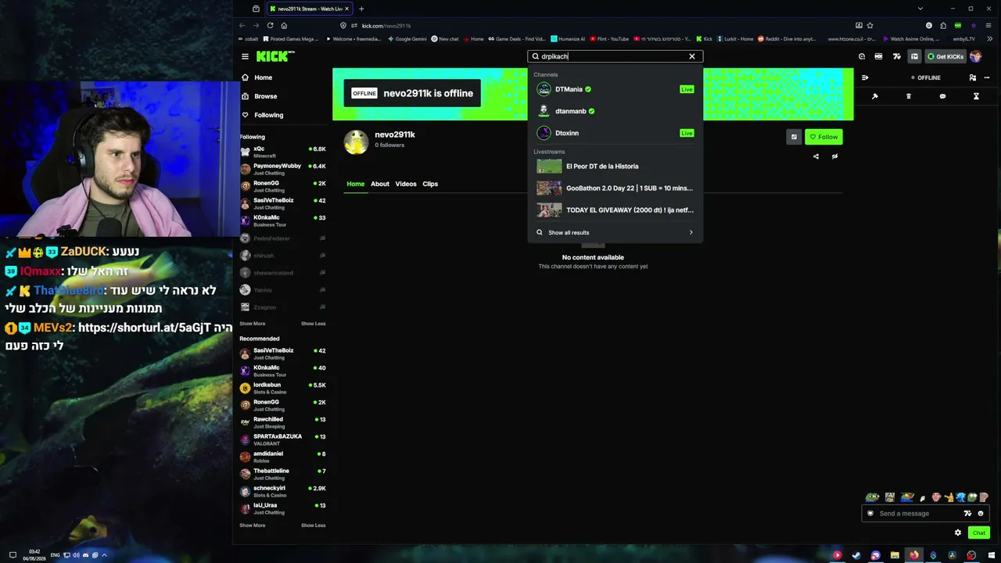Open the xQc followed channel
The width and height of the screenshot is (1001, 563).
pyautogui.click(x=283, y=152)
